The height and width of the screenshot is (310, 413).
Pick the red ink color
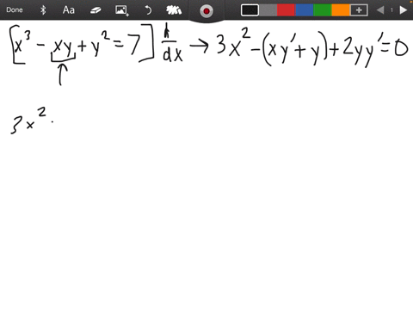286,10
